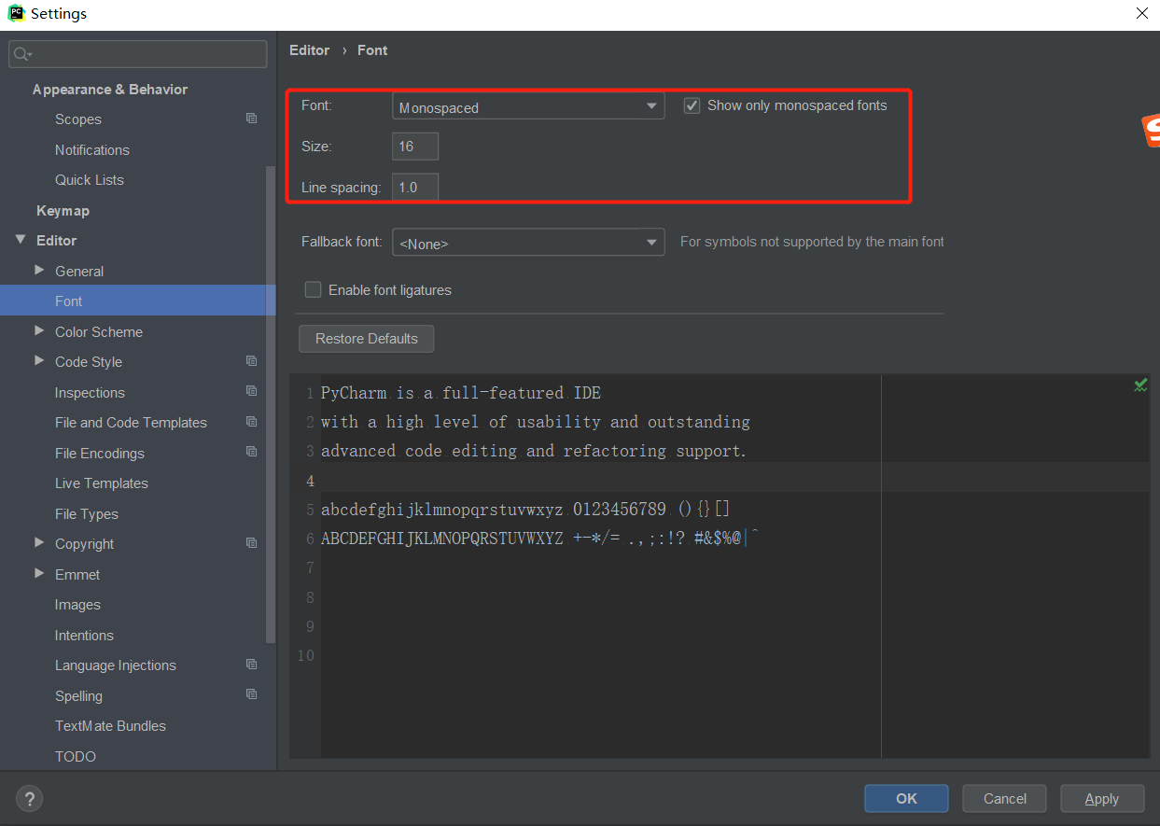Viewport: 1160px width, 826px height.
Task: Open the Keymap settings page
Action: tap(63, 211)
